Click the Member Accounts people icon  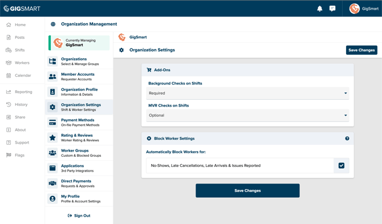click(x=52, y=76)
